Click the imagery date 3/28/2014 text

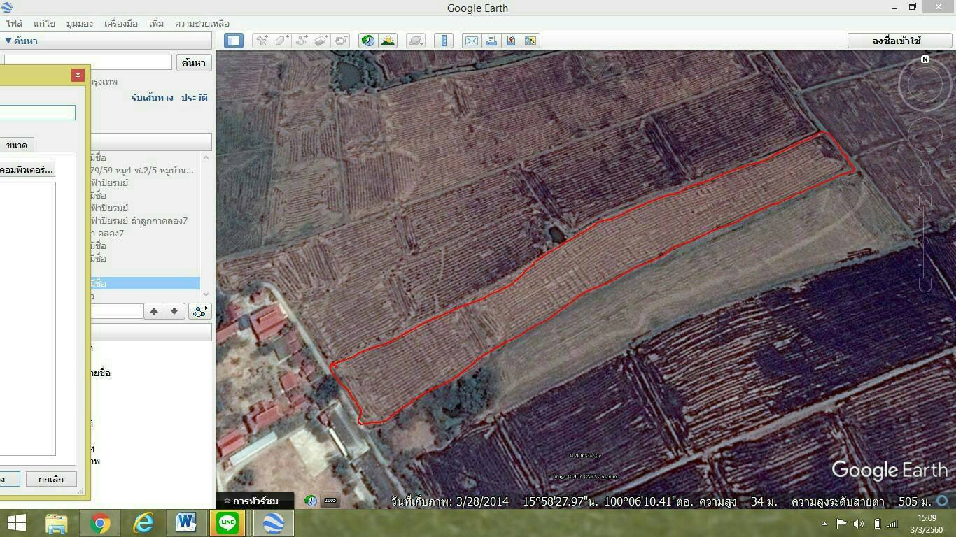pos(484,501)
